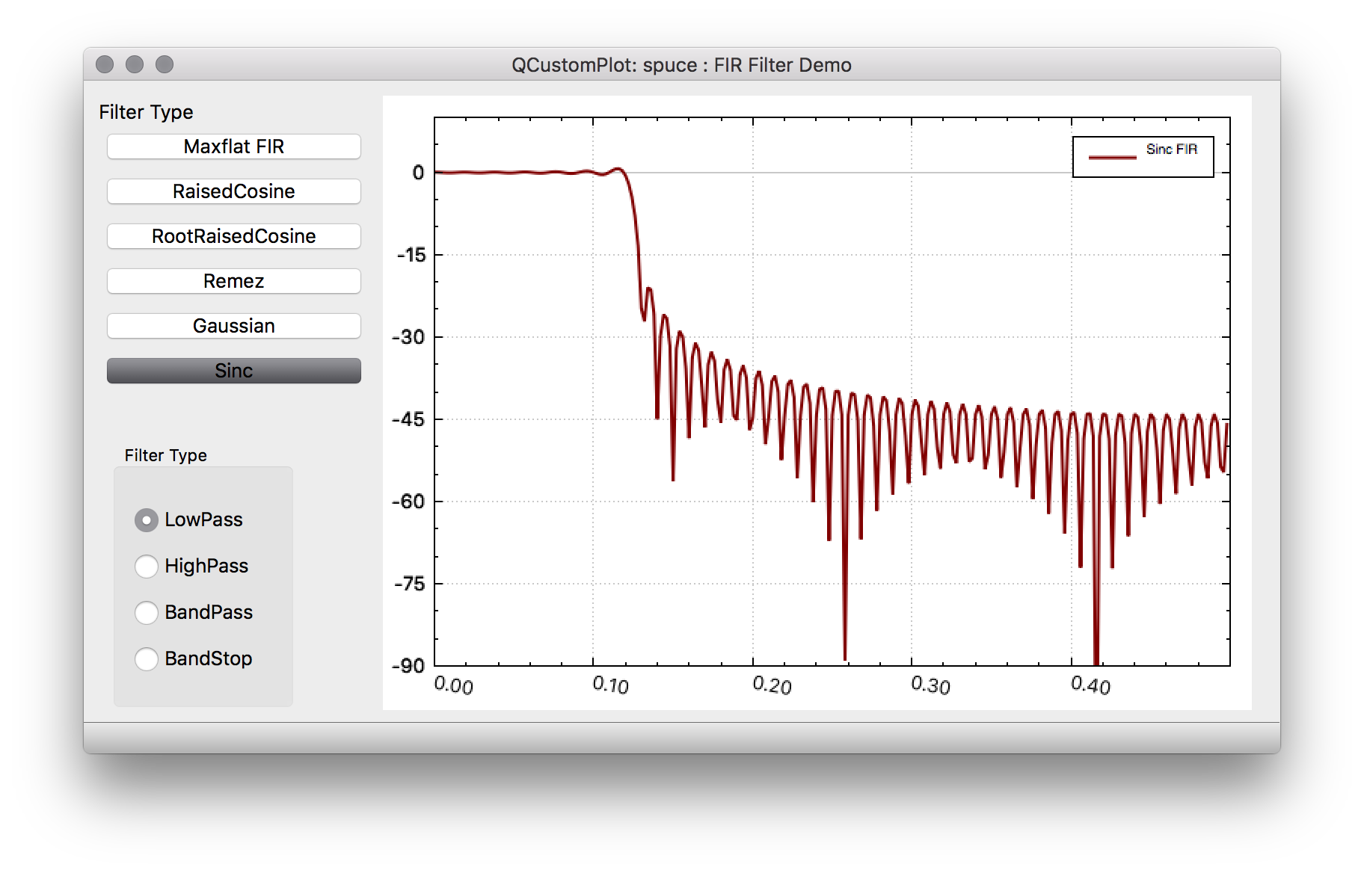Image resolution: width=1364 pixels, height=873 pixels.
Task: Click the -75 y-axis label
Action: [x=409, y=584]
